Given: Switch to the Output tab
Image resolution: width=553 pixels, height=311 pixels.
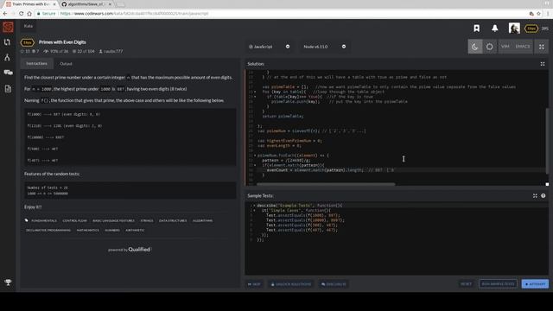Looking at the screenshot, I should (x=66, y=64).
